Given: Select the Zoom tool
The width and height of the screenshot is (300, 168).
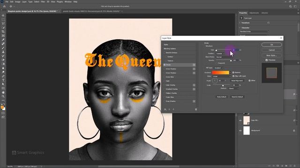Looking at the screenshot, I should [3, 97].
